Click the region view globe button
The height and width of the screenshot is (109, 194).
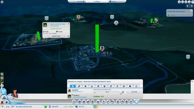(x=3, y=91)
